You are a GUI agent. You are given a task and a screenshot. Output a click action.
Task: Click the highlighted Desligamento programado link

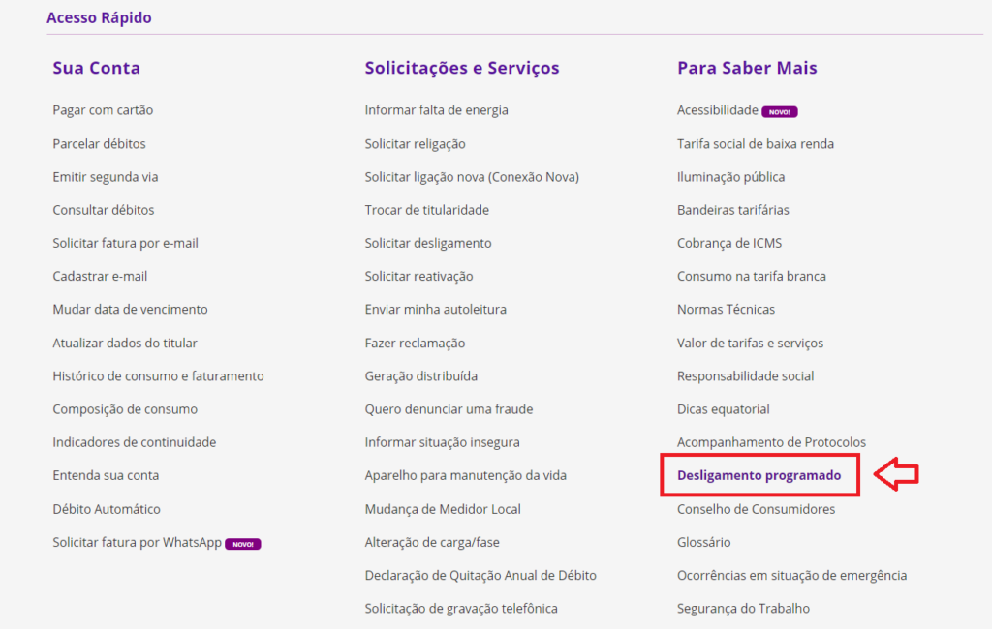(x=759, y=476)
